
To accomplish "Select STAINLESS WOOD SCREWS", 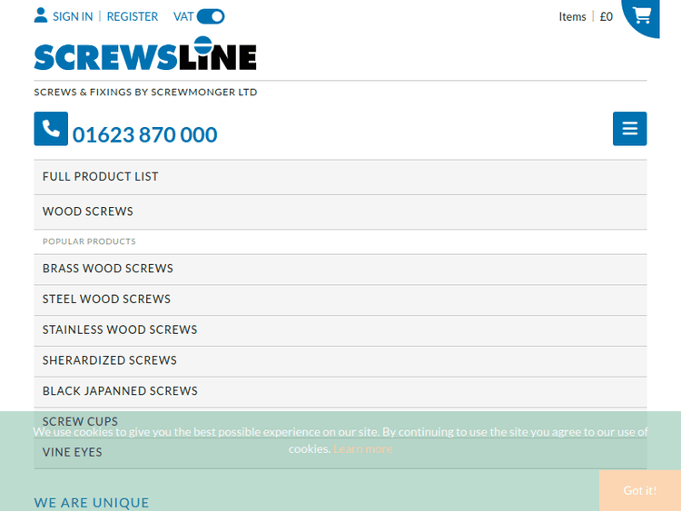I will pyautogui.click(x=340, y=330).
